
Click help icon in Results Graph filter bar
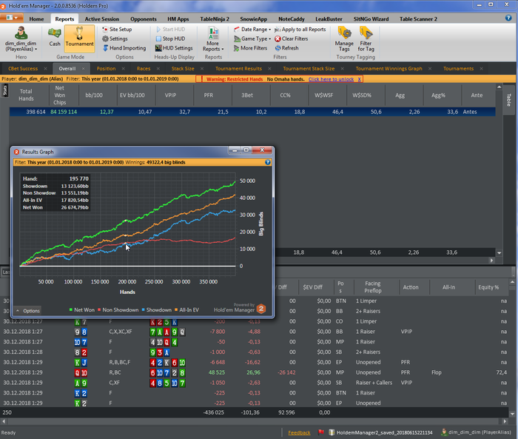pos(268,162)
